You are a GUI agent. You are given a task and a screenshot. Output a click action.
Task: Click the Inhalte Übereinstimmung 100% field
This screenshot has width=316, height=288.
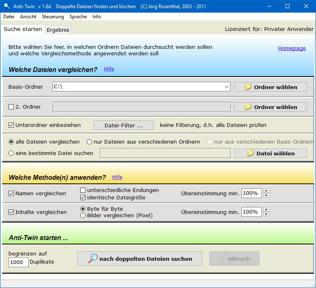[x=251, y=212]
